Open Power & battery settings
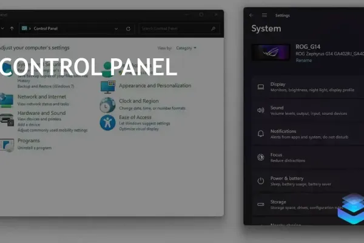Image resolution: width=364 pixels, height=243 pixels. tap(308, 181)
